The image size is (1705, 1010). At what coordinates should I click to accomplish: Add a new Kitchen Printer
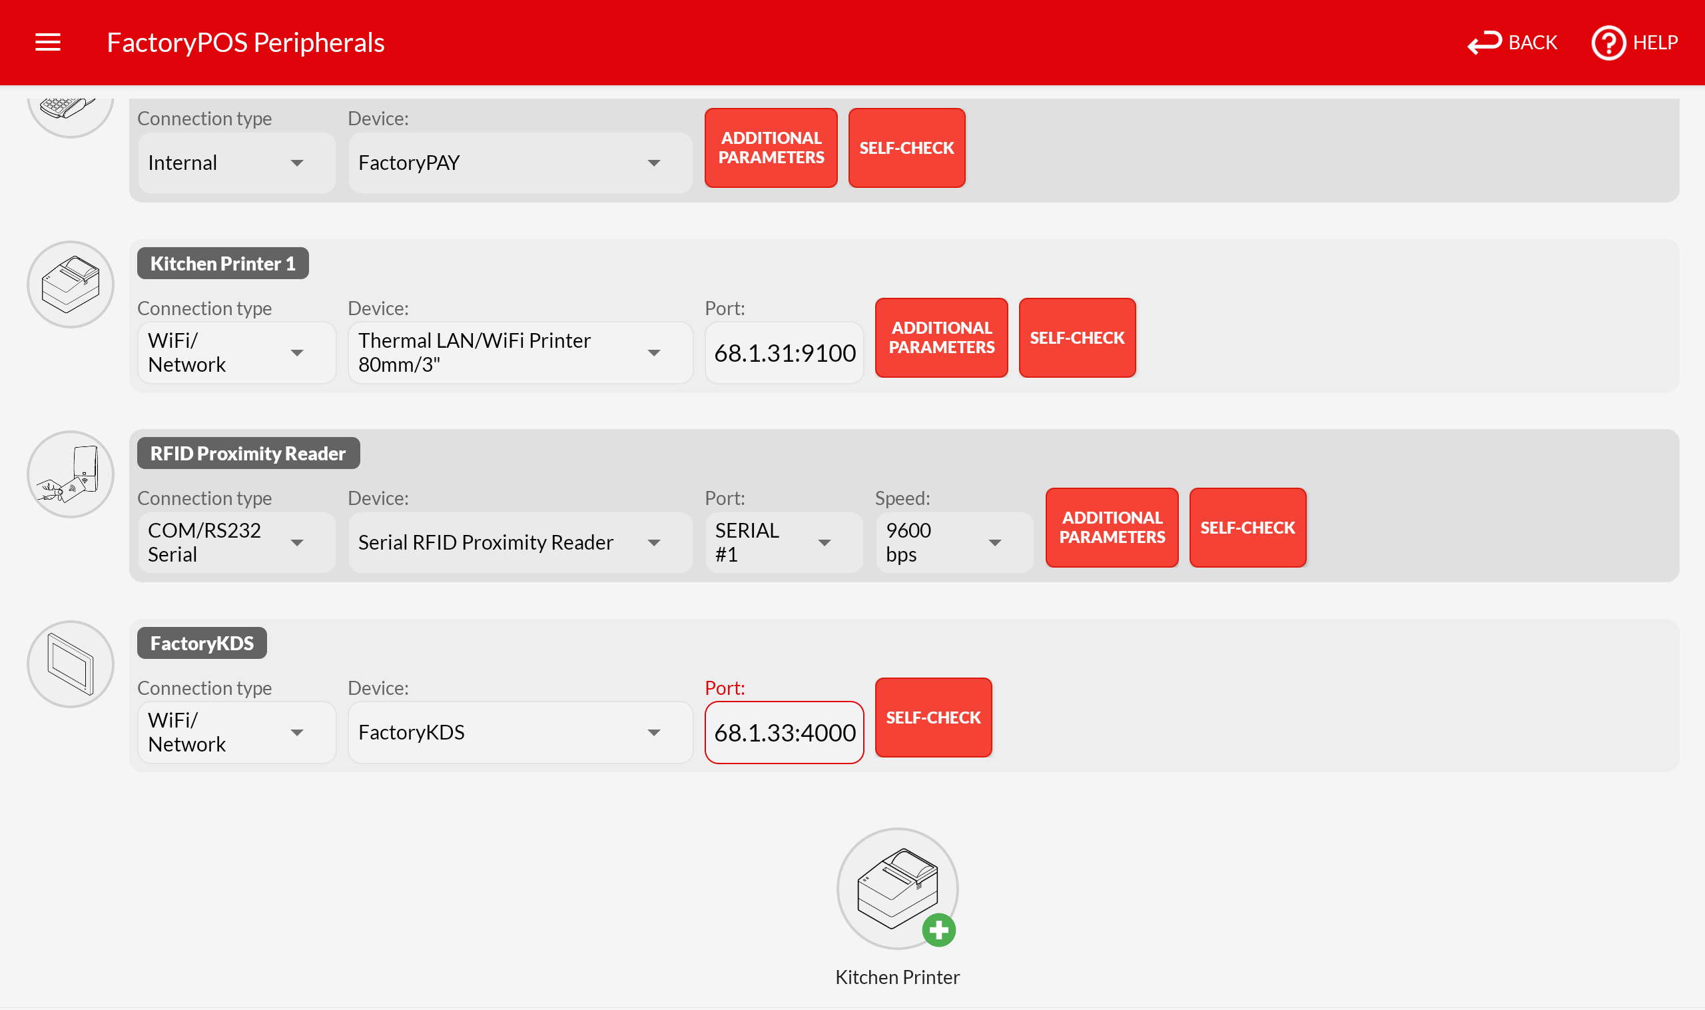tap(897, 889)
